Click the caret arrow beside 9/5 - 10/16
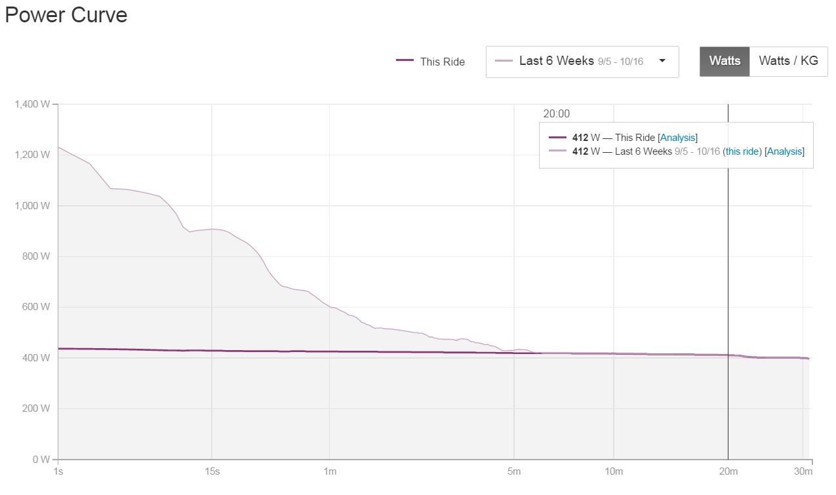This screenshot has height=495, width=836. pos(662,61)
